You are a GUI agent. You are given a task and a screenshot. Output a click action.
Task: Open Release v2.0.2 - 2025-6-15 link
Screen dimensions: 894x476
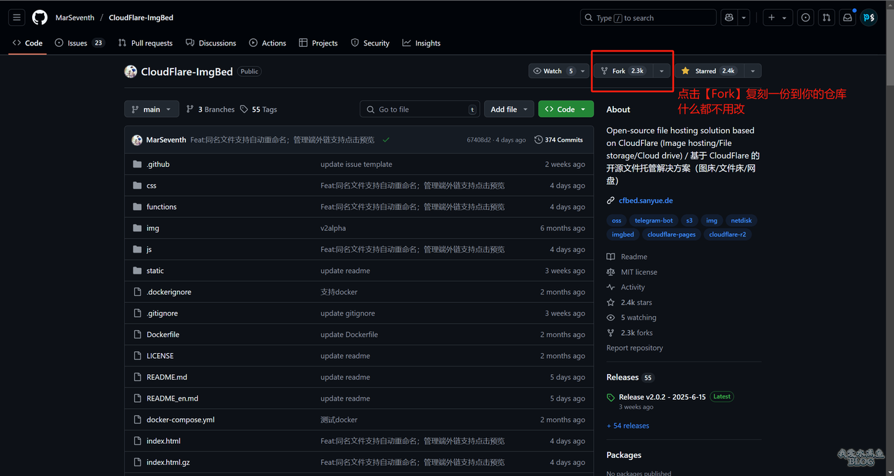tap(662, 397)
